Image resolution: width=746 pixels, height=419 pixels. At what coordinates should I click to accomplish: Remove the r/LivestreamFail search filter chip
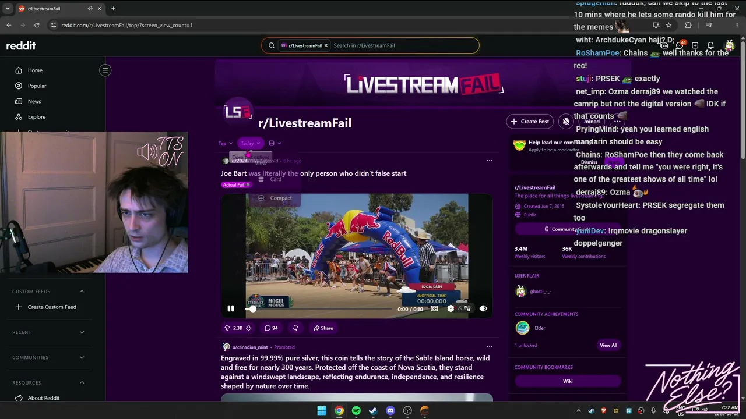coord(326,45)
